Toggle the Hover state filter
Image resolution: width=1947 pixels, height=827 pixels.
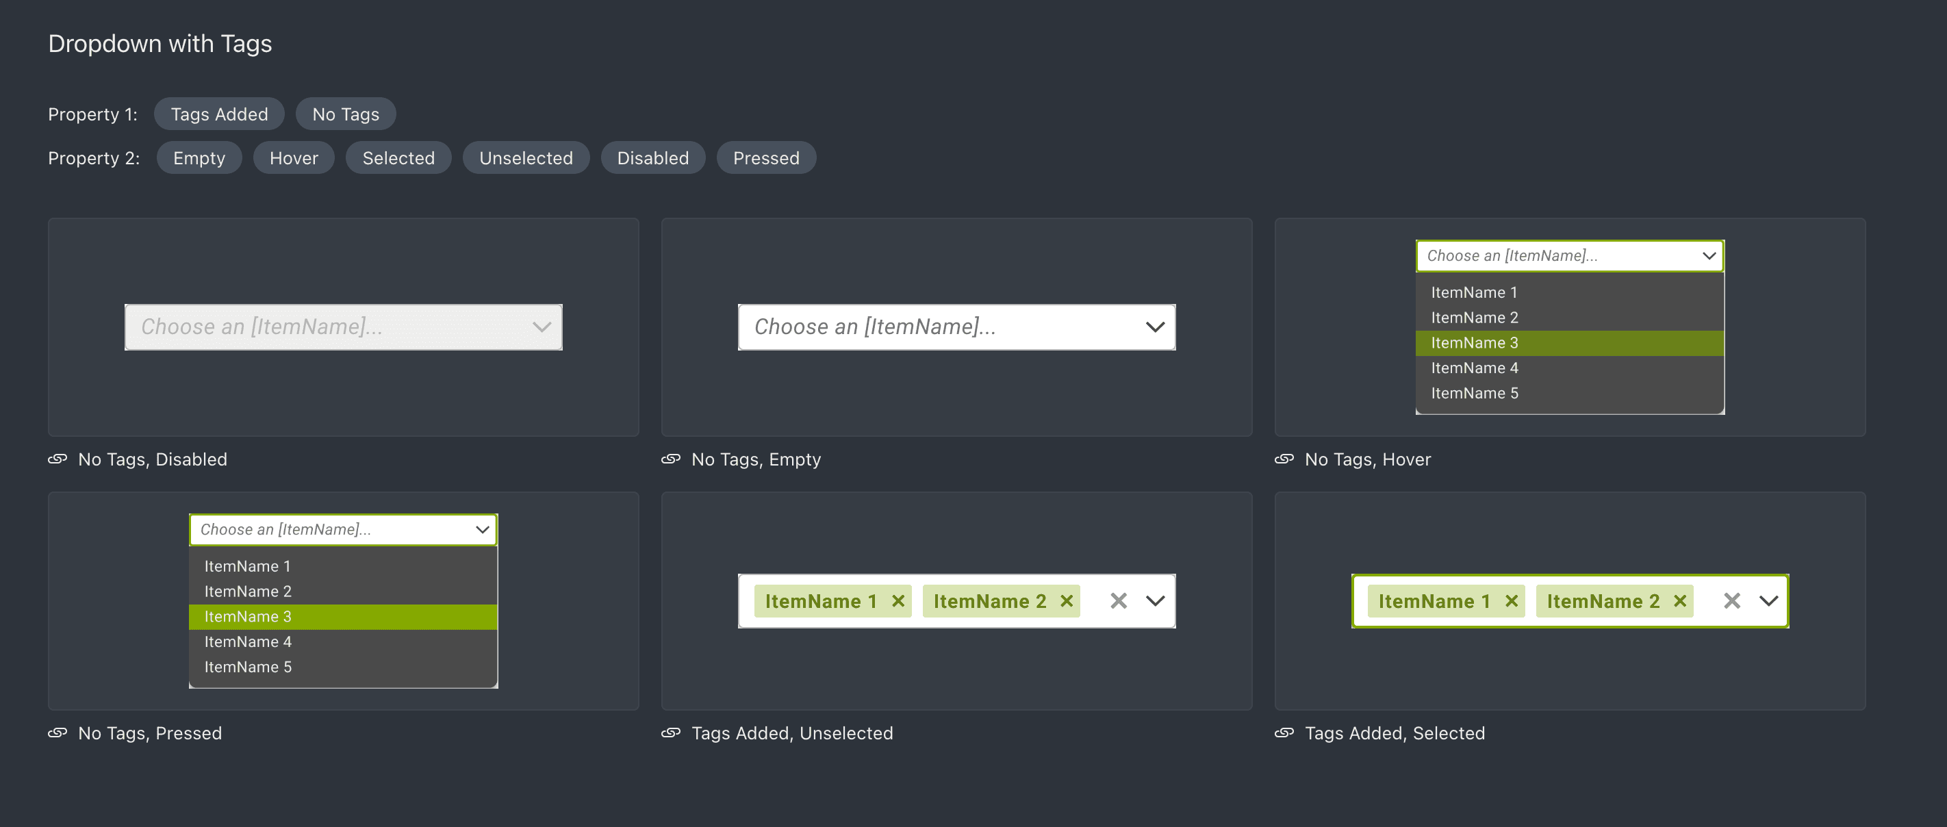[x=294, y=158]
